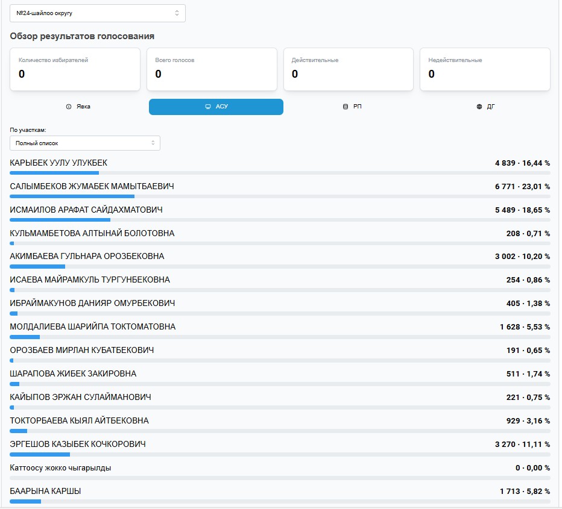Select candidate Шарапова Жибек Закировна
The width and height of the screenshot is (562, 509).
coord(73,373)
